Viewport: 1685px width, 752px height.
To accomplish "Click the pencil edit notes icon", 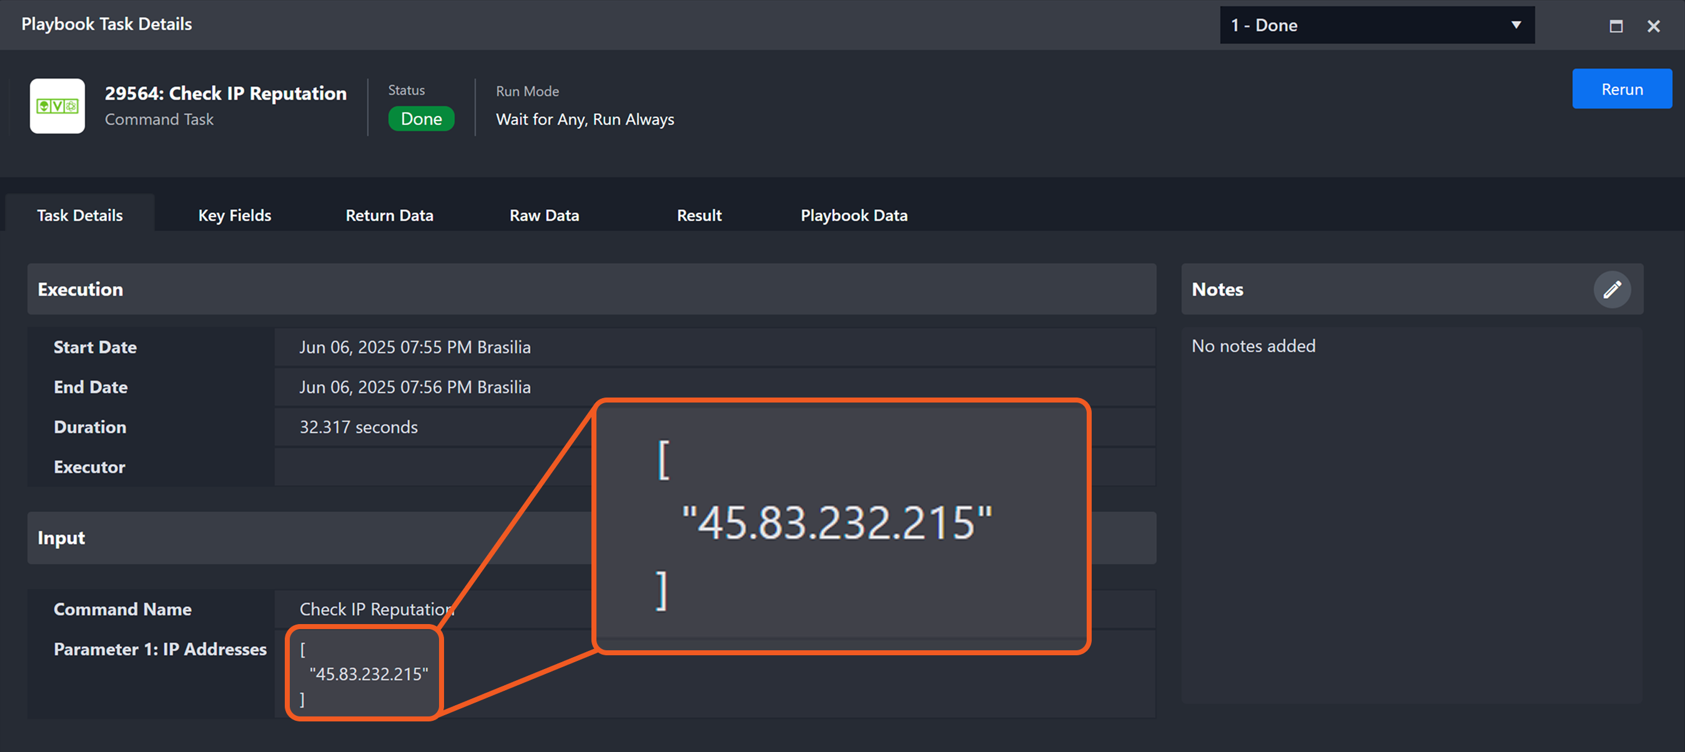I will coord(1611,290).
